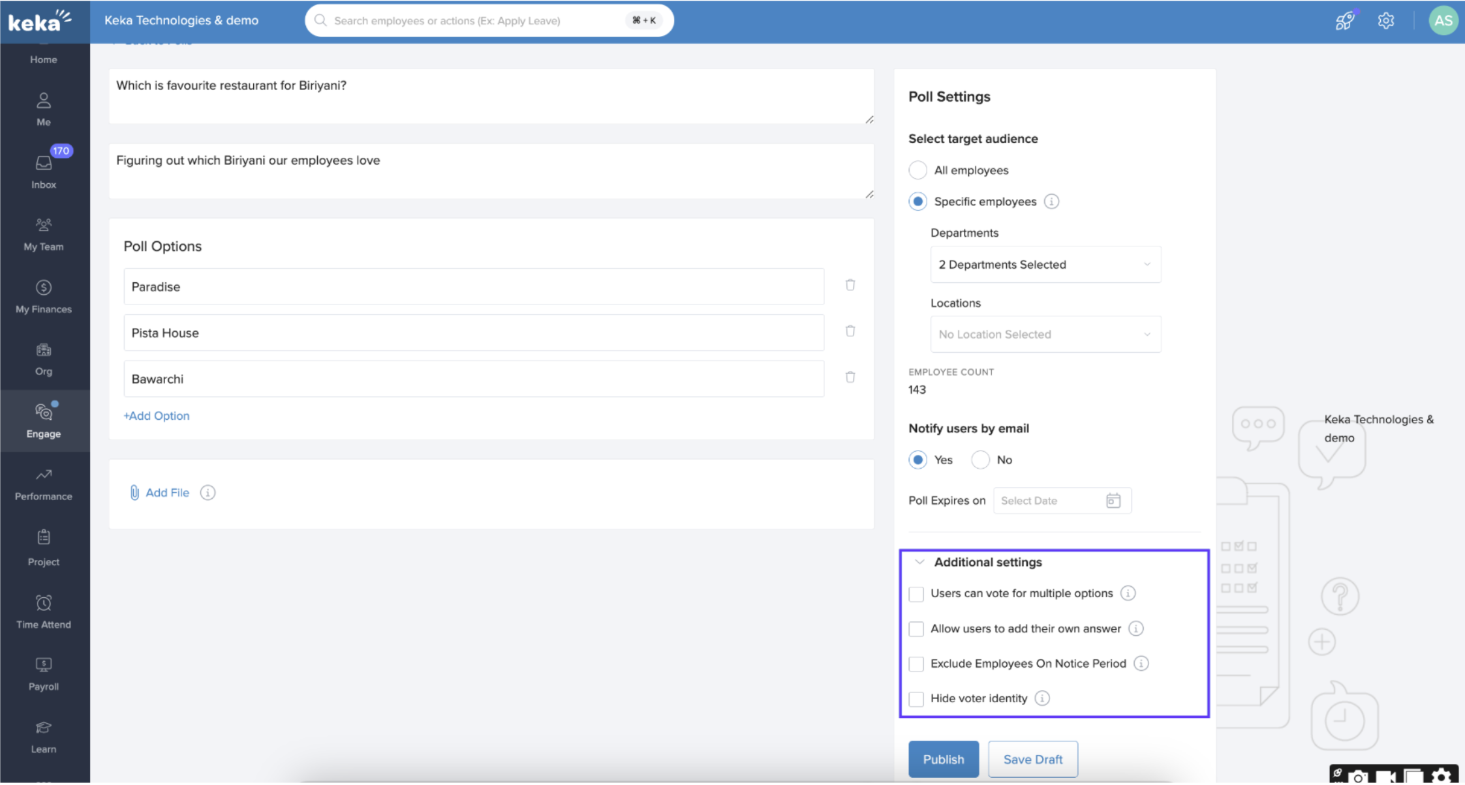Collapse the Additional settings section
The height and width of the screenshot is (785, 1465).
point(919,562)
